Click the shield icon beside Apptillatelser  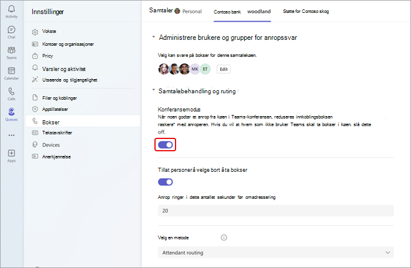[x=35, y=109]
